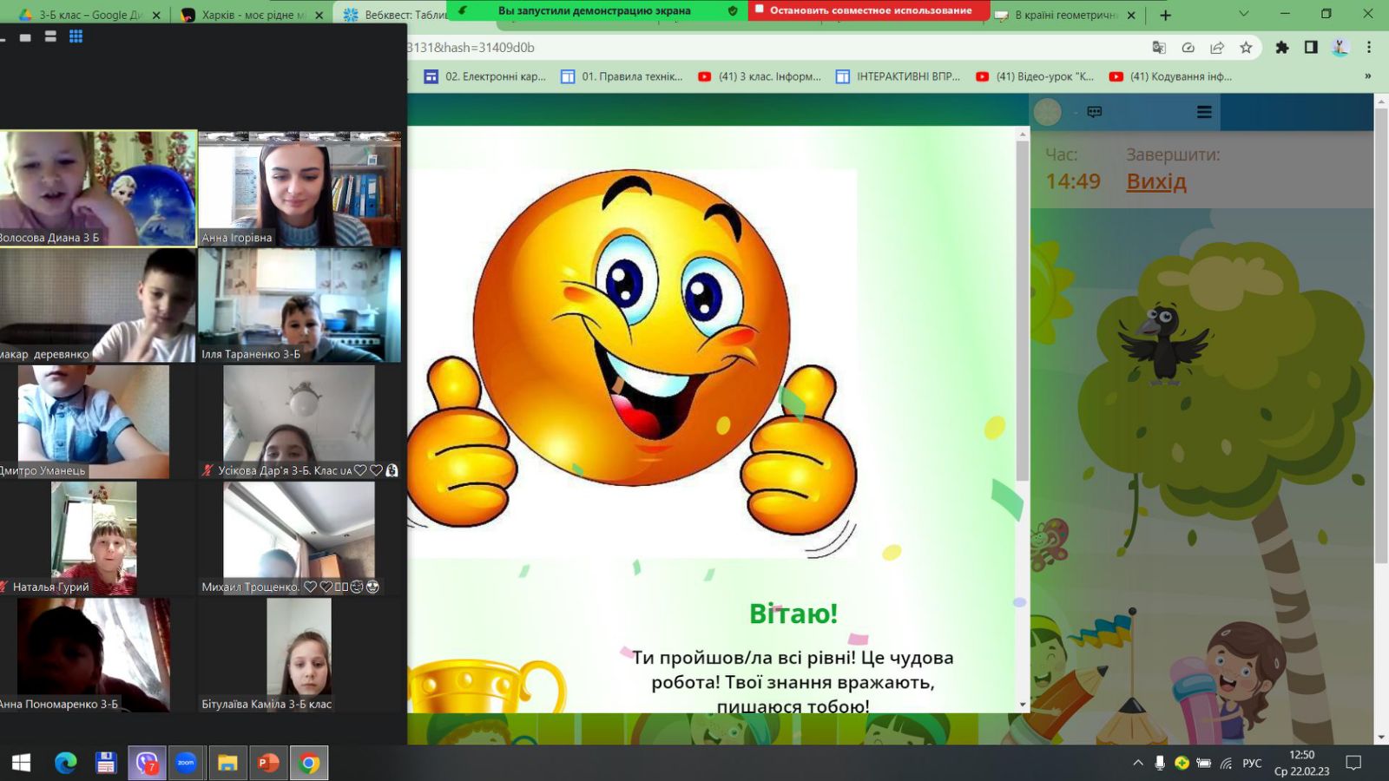Click the address bar URL field
This screenshot has height=781, width=1389.
(x=773, y=48)
